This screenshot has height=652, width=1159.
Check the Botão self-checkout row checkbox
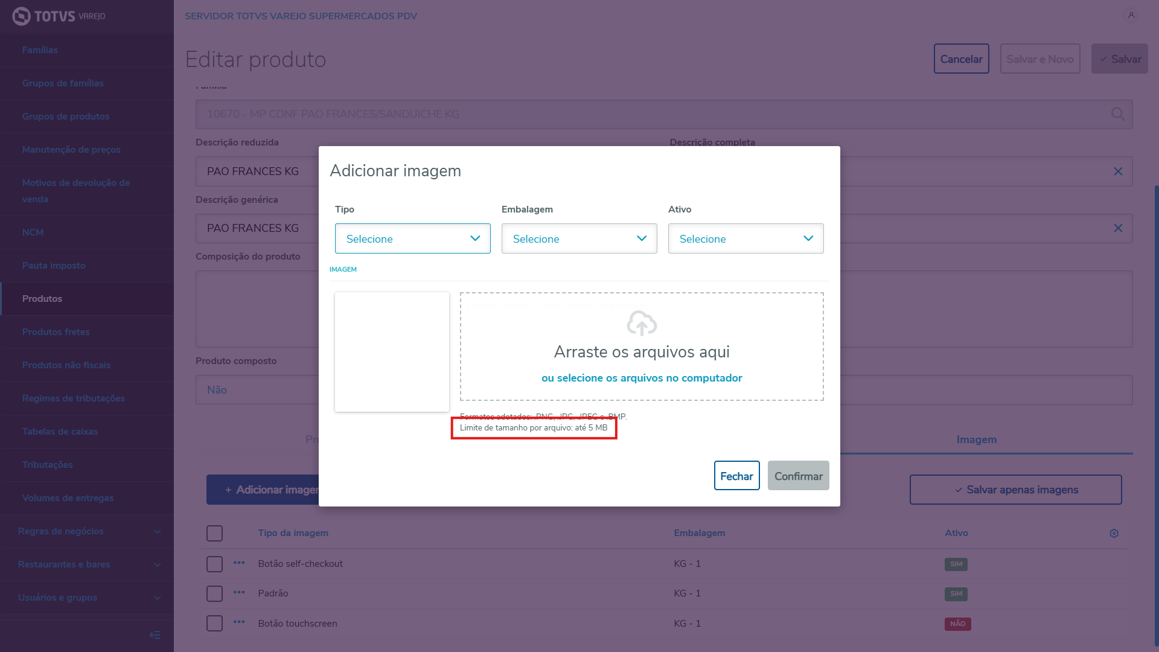[214, 564]
